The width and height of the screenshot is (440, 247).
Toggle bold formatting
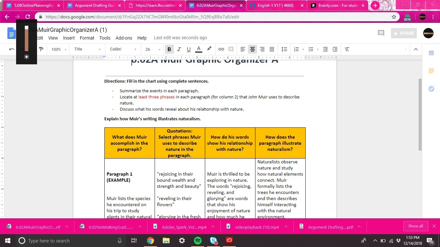point(169,49)
